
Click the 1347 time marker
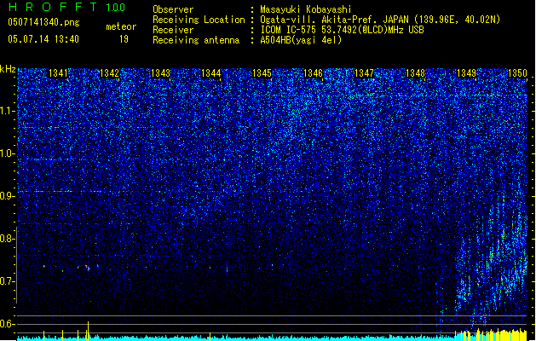[365, 73]
